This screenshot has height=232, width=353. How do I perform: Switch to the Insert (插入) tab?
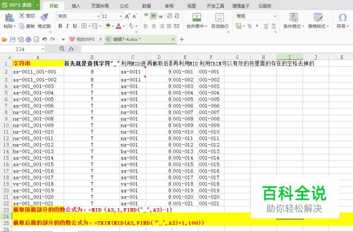[76, 6]
